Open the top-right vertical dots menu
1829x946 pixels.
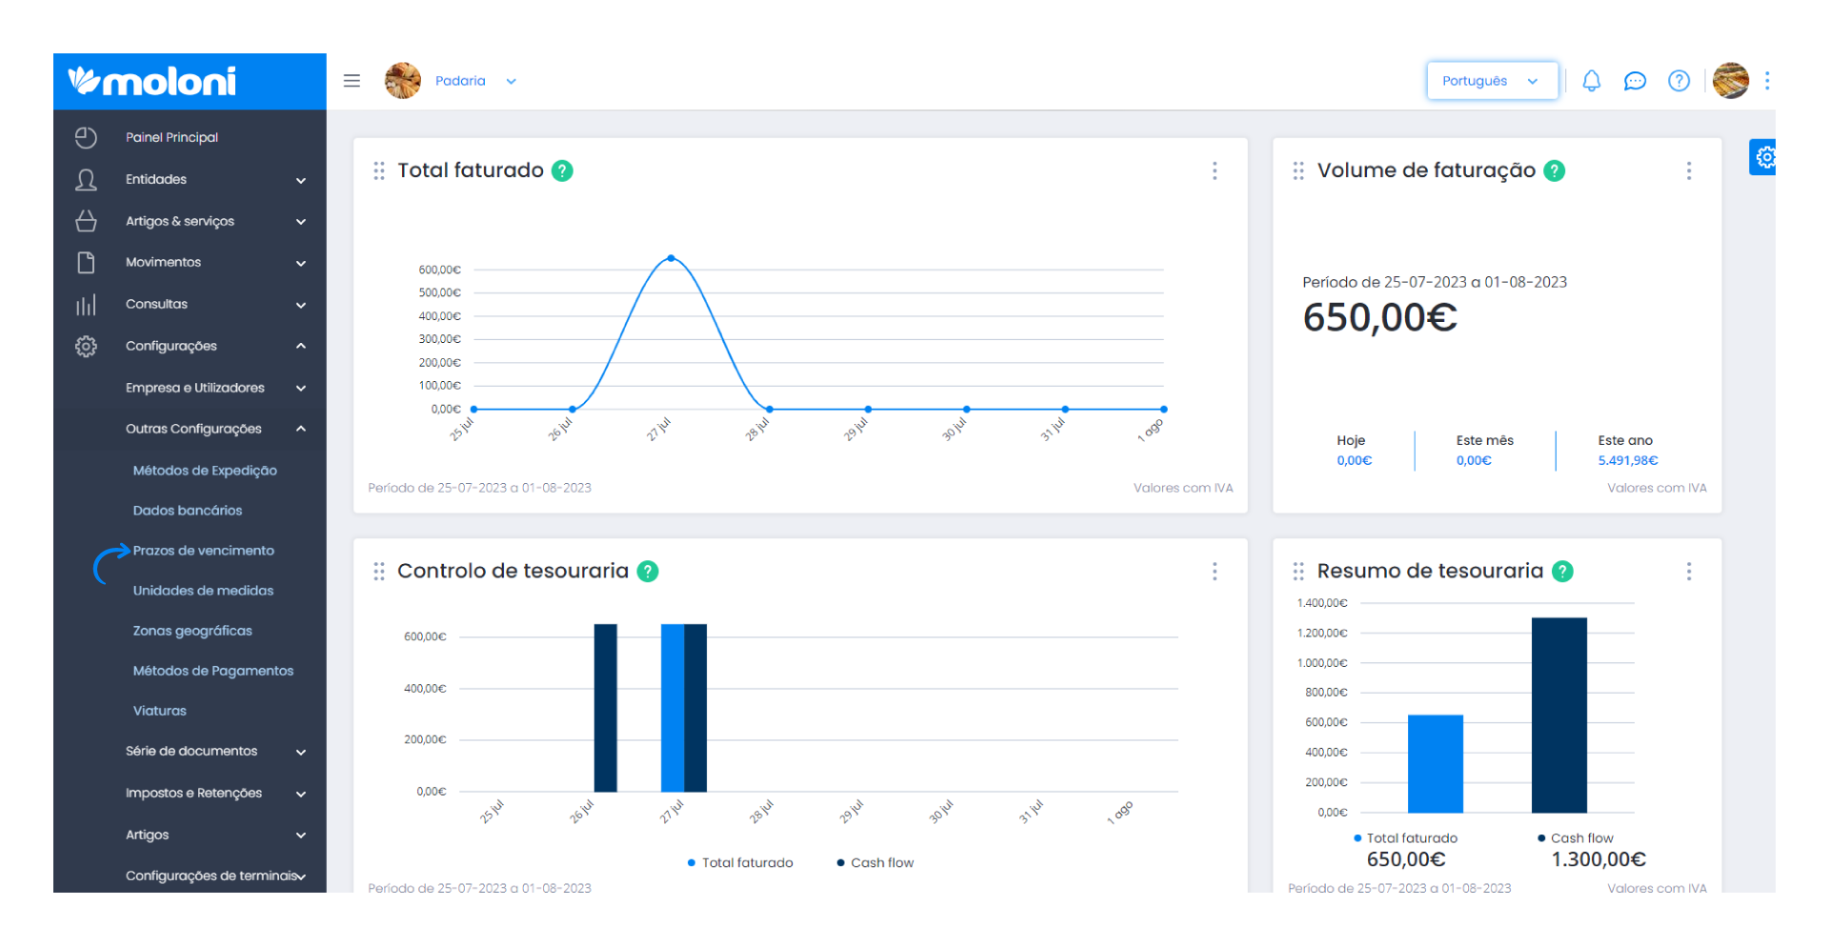[1767, 81]
